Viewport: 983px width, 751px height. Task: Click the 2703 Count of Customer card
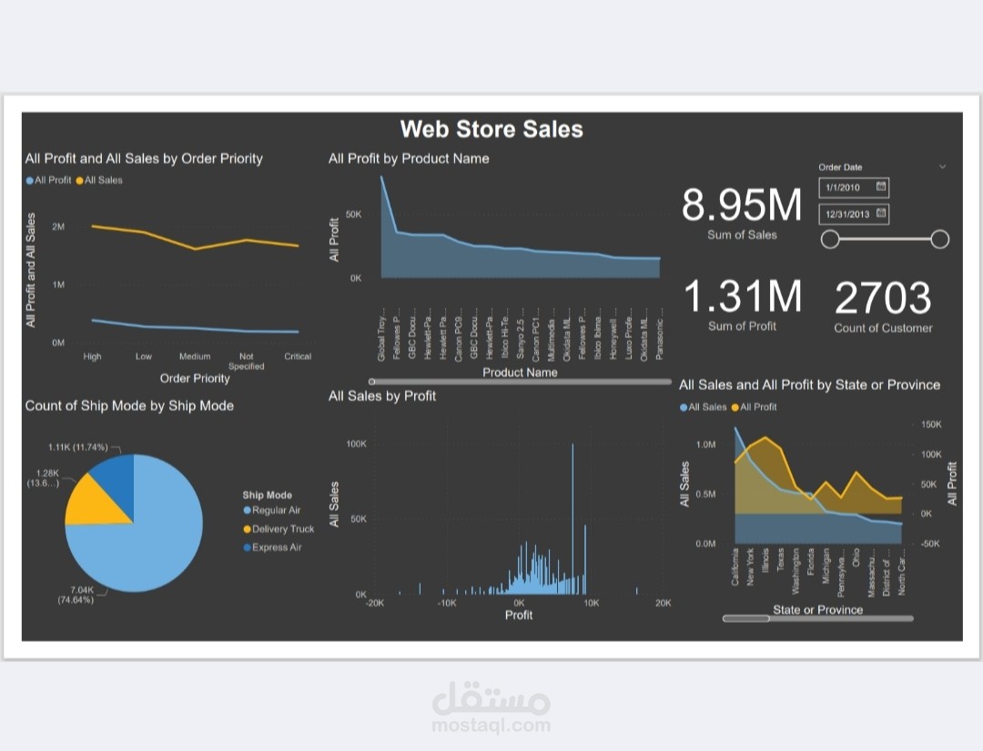point(883,306)
